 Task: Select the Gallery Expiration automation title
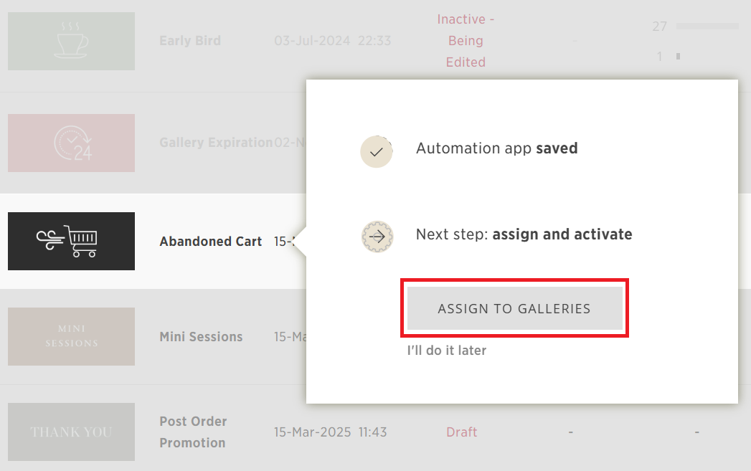tap(216, 143)
